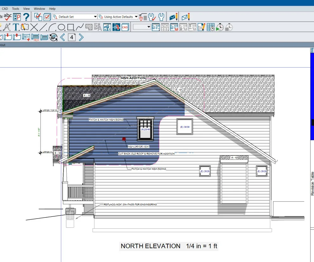This screenshot has width=314, height=262.
Task: Refresh layout views with eye icon
Action: (x=54, y=37)
